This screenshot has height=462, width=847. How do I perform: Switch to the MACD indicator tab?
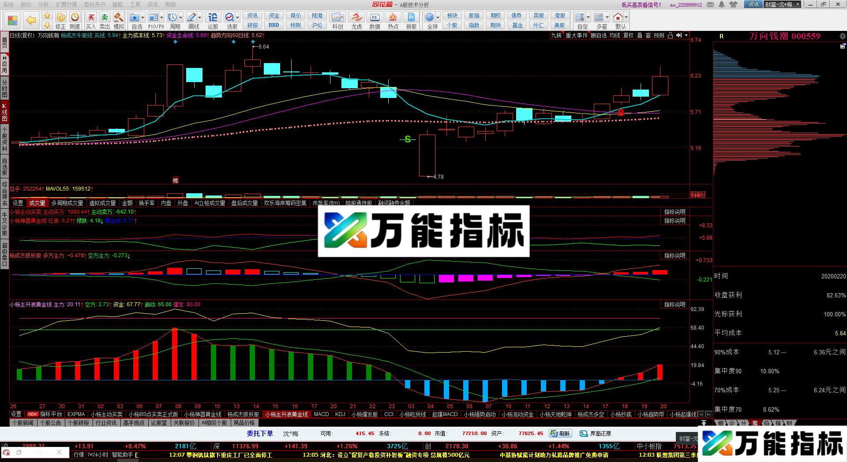coord(321,414)
